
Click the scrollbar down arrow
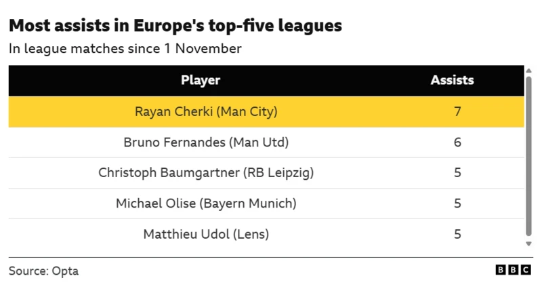(528, 244)
